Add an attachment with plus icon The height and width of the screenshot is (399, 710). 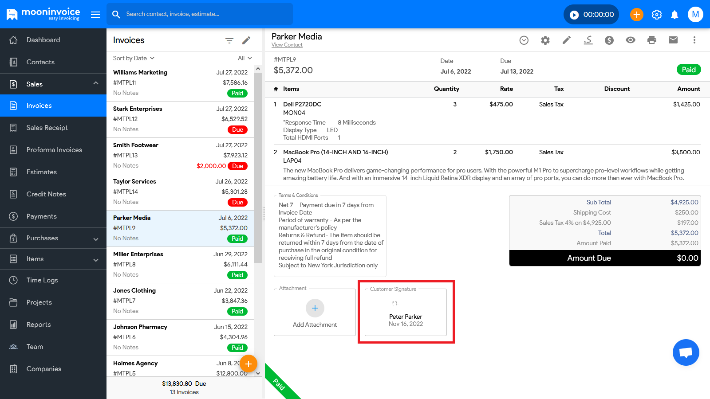[x=315, y=308]
